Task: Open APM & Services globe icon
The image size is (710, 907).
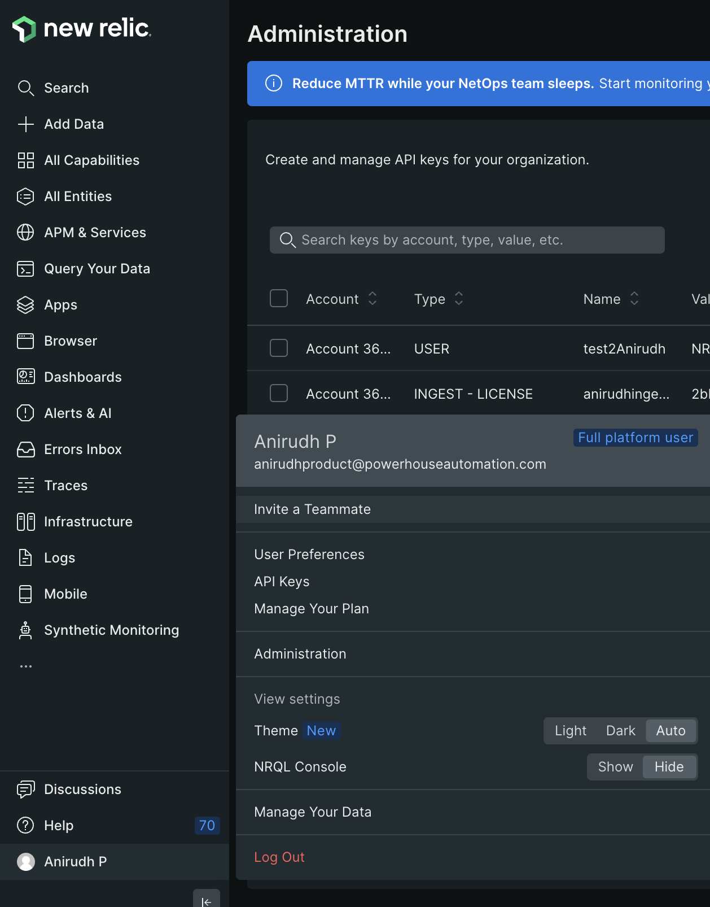Action: tap(25, 233)
